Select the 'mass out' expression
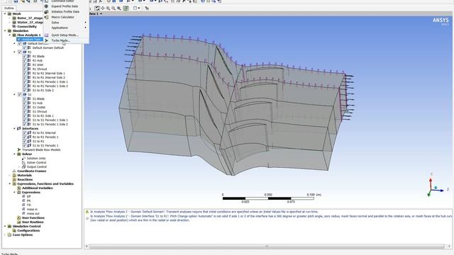The height and width of the screenshot is (255, 454). (33, 214)
